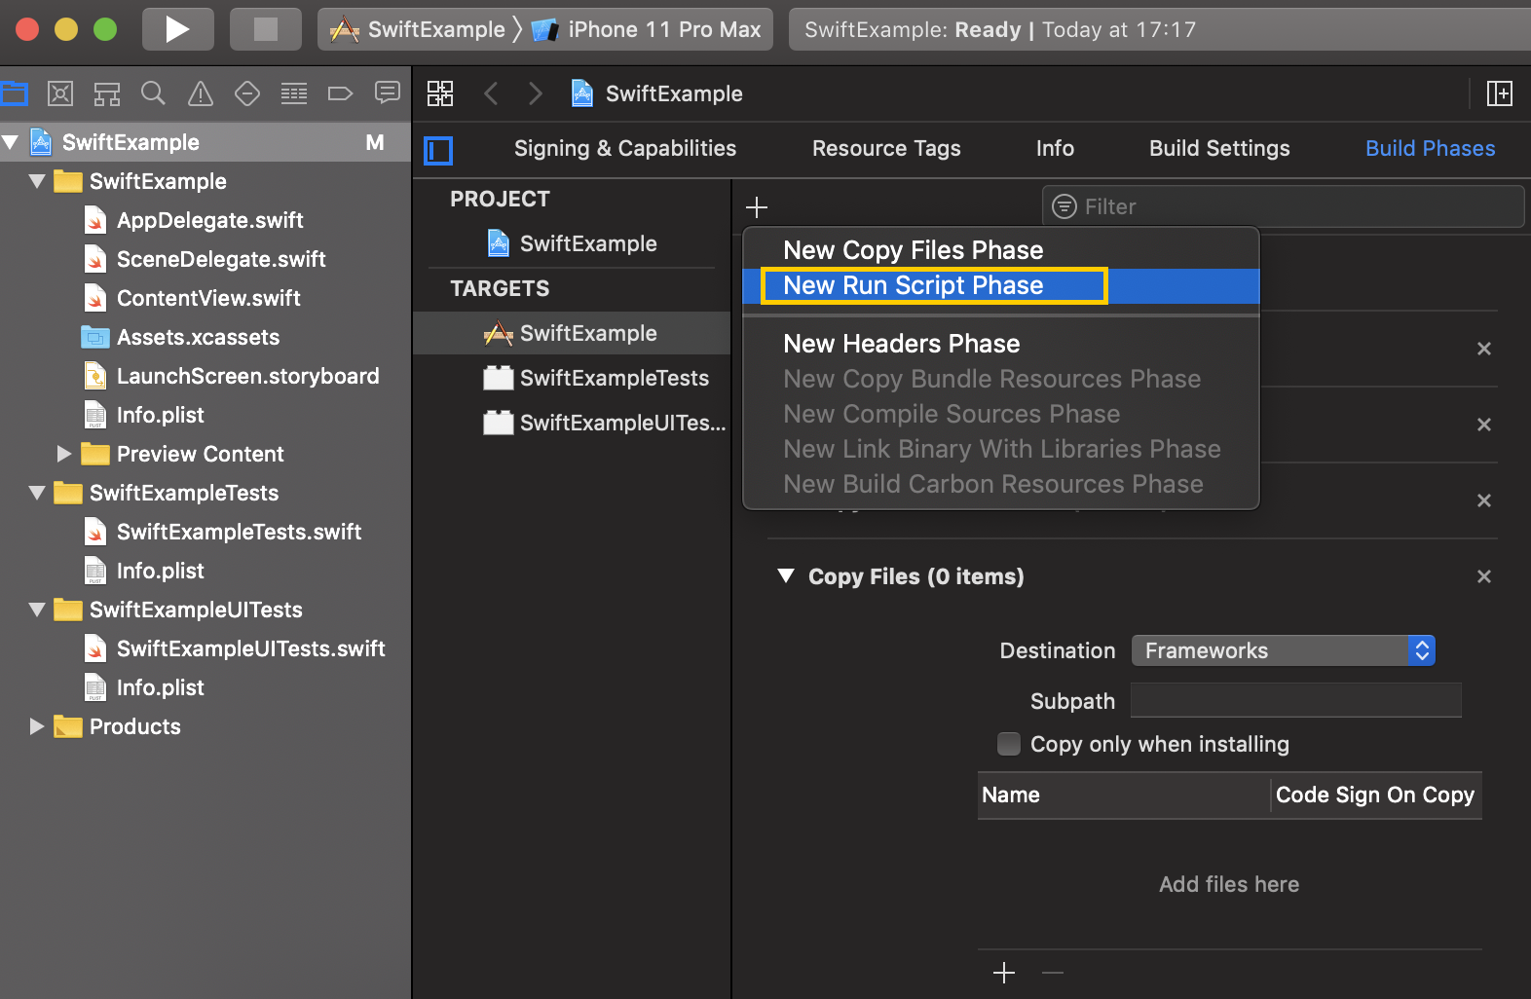Image resolution: width=1531 pixels, height=999 pixels.
Task: Open the Breakpoint navigator icon
Action: pyautogui.click(x=340, y=93)
